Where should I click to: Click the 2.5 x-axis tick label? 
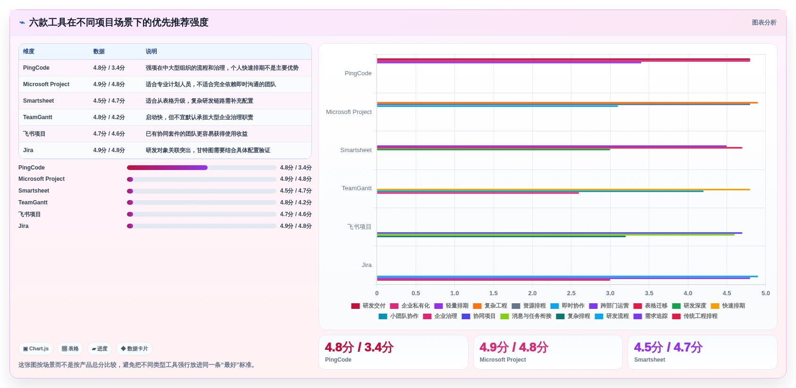click(x=571, y=293)
